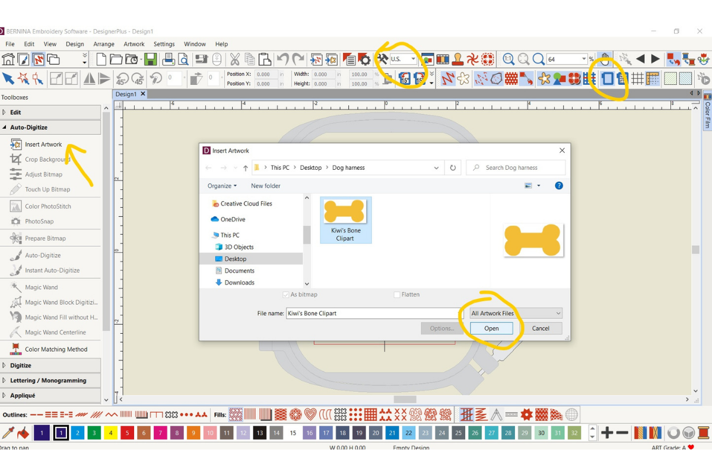The height and width of the screenshot is (475, 712).
Task: Click the Paste clipboard icon
Action: tap(265, 59)
